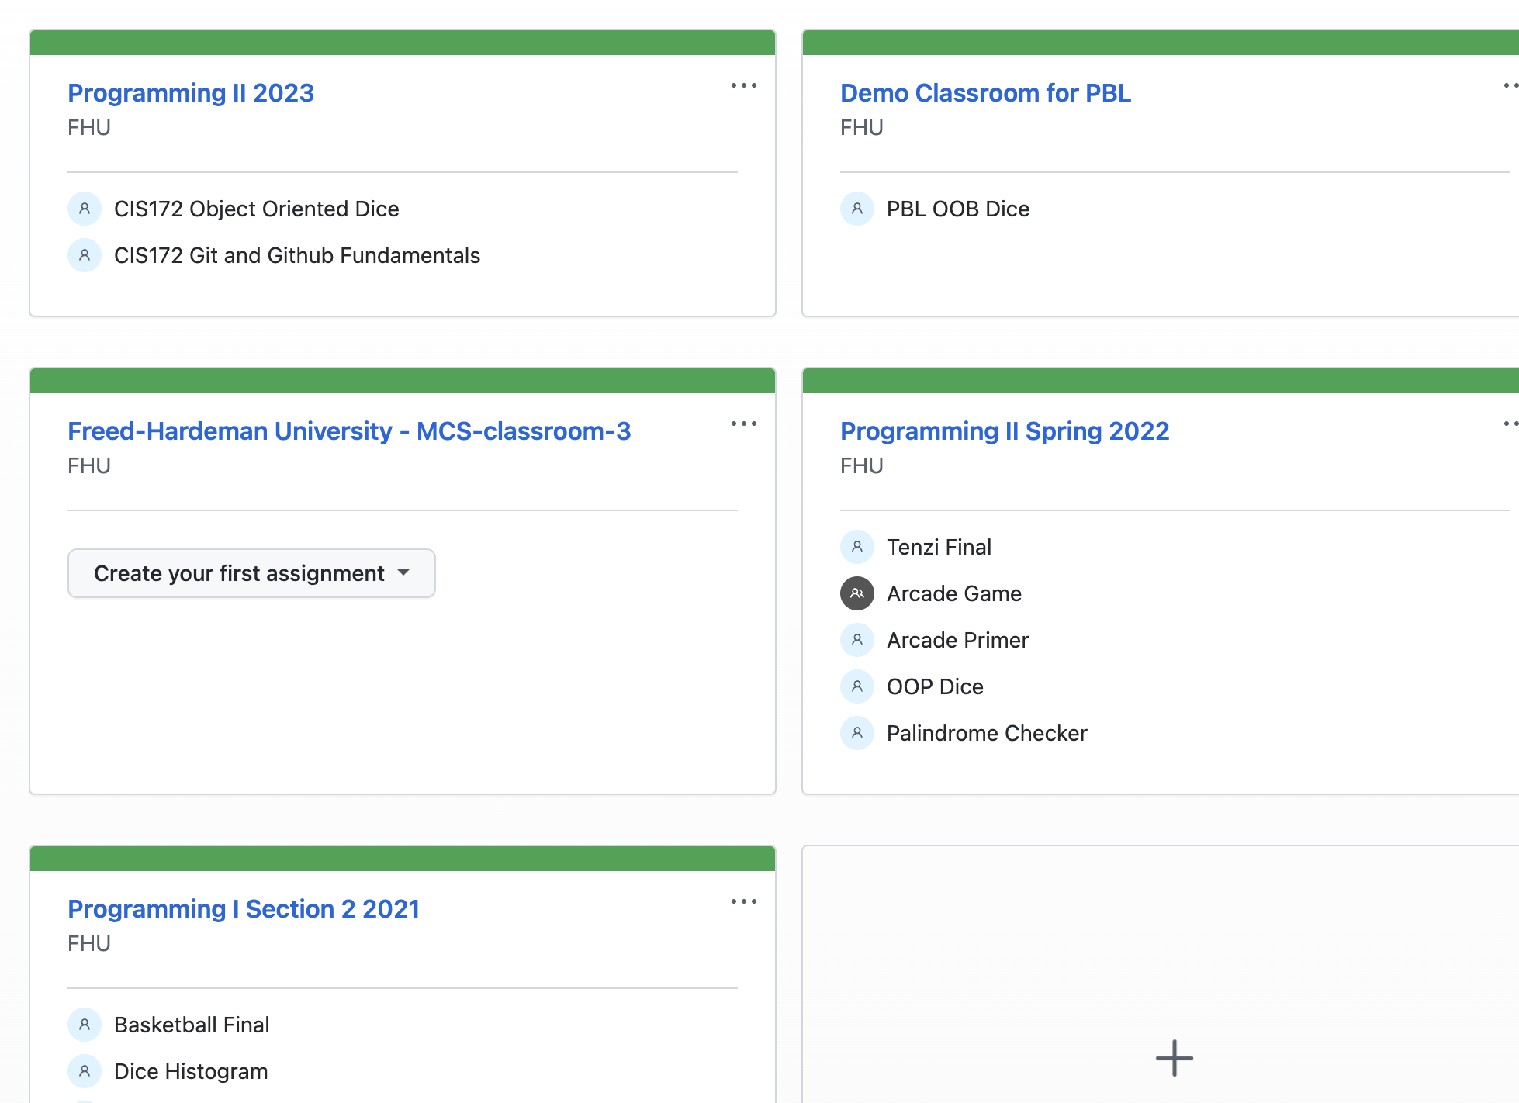The height and width of the screenshot is (1103, 1519).
Task: Open the Programming I Section 2 2021 classroom
Action: 244,908
